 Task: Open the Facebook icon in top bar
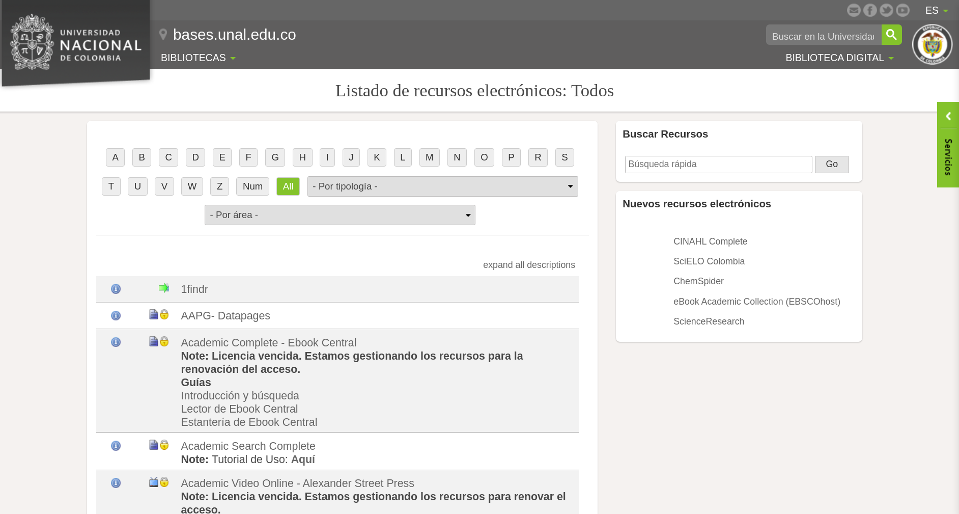(x=870, y=10)
